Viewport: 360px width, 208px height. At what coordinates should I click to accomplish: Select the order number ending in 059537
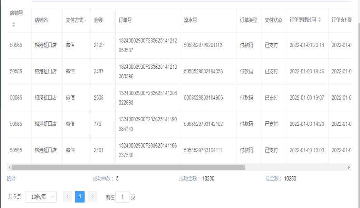pyautogui.click(x=148, y=45)
